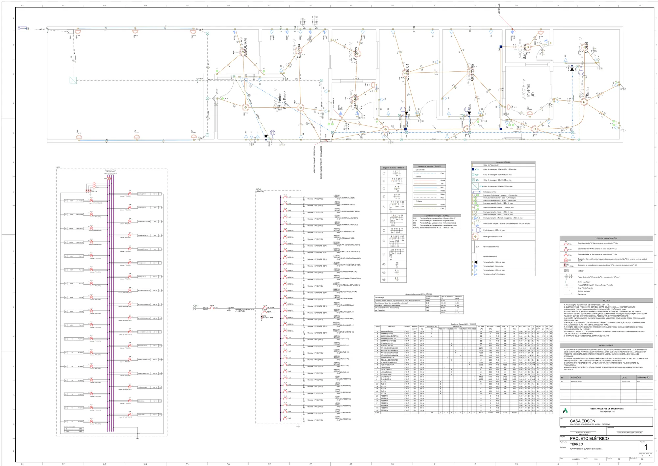Click the DR residual device symbol in legend
The width and height of the screenshot is (658, 466).
click(566, 260)
